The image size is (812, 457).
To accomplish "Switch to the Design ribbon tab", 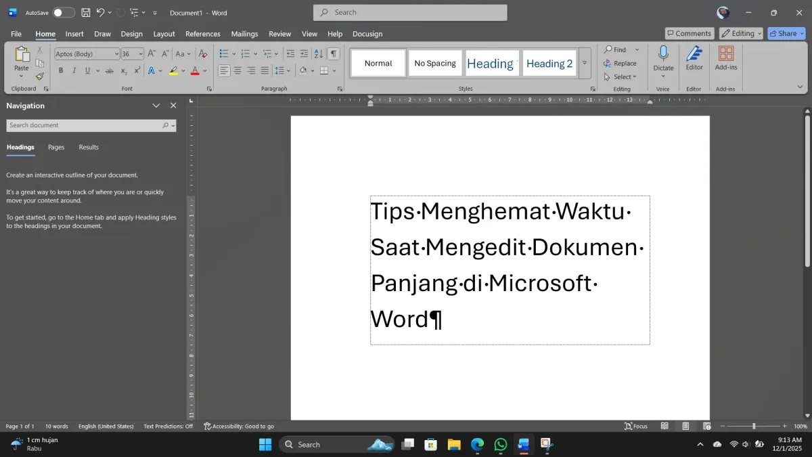I will click(x=132, y=34).
